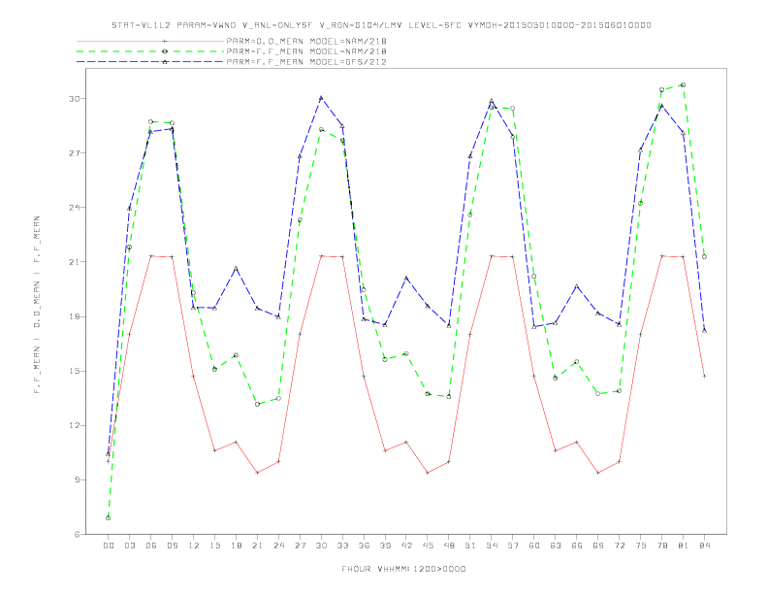Click x-axis forecast hour label 60
The image size is (768, 594).
pos(534,545)
